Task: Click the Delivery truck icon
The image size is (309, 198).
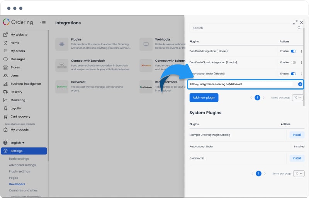Action: pos(5,92)
